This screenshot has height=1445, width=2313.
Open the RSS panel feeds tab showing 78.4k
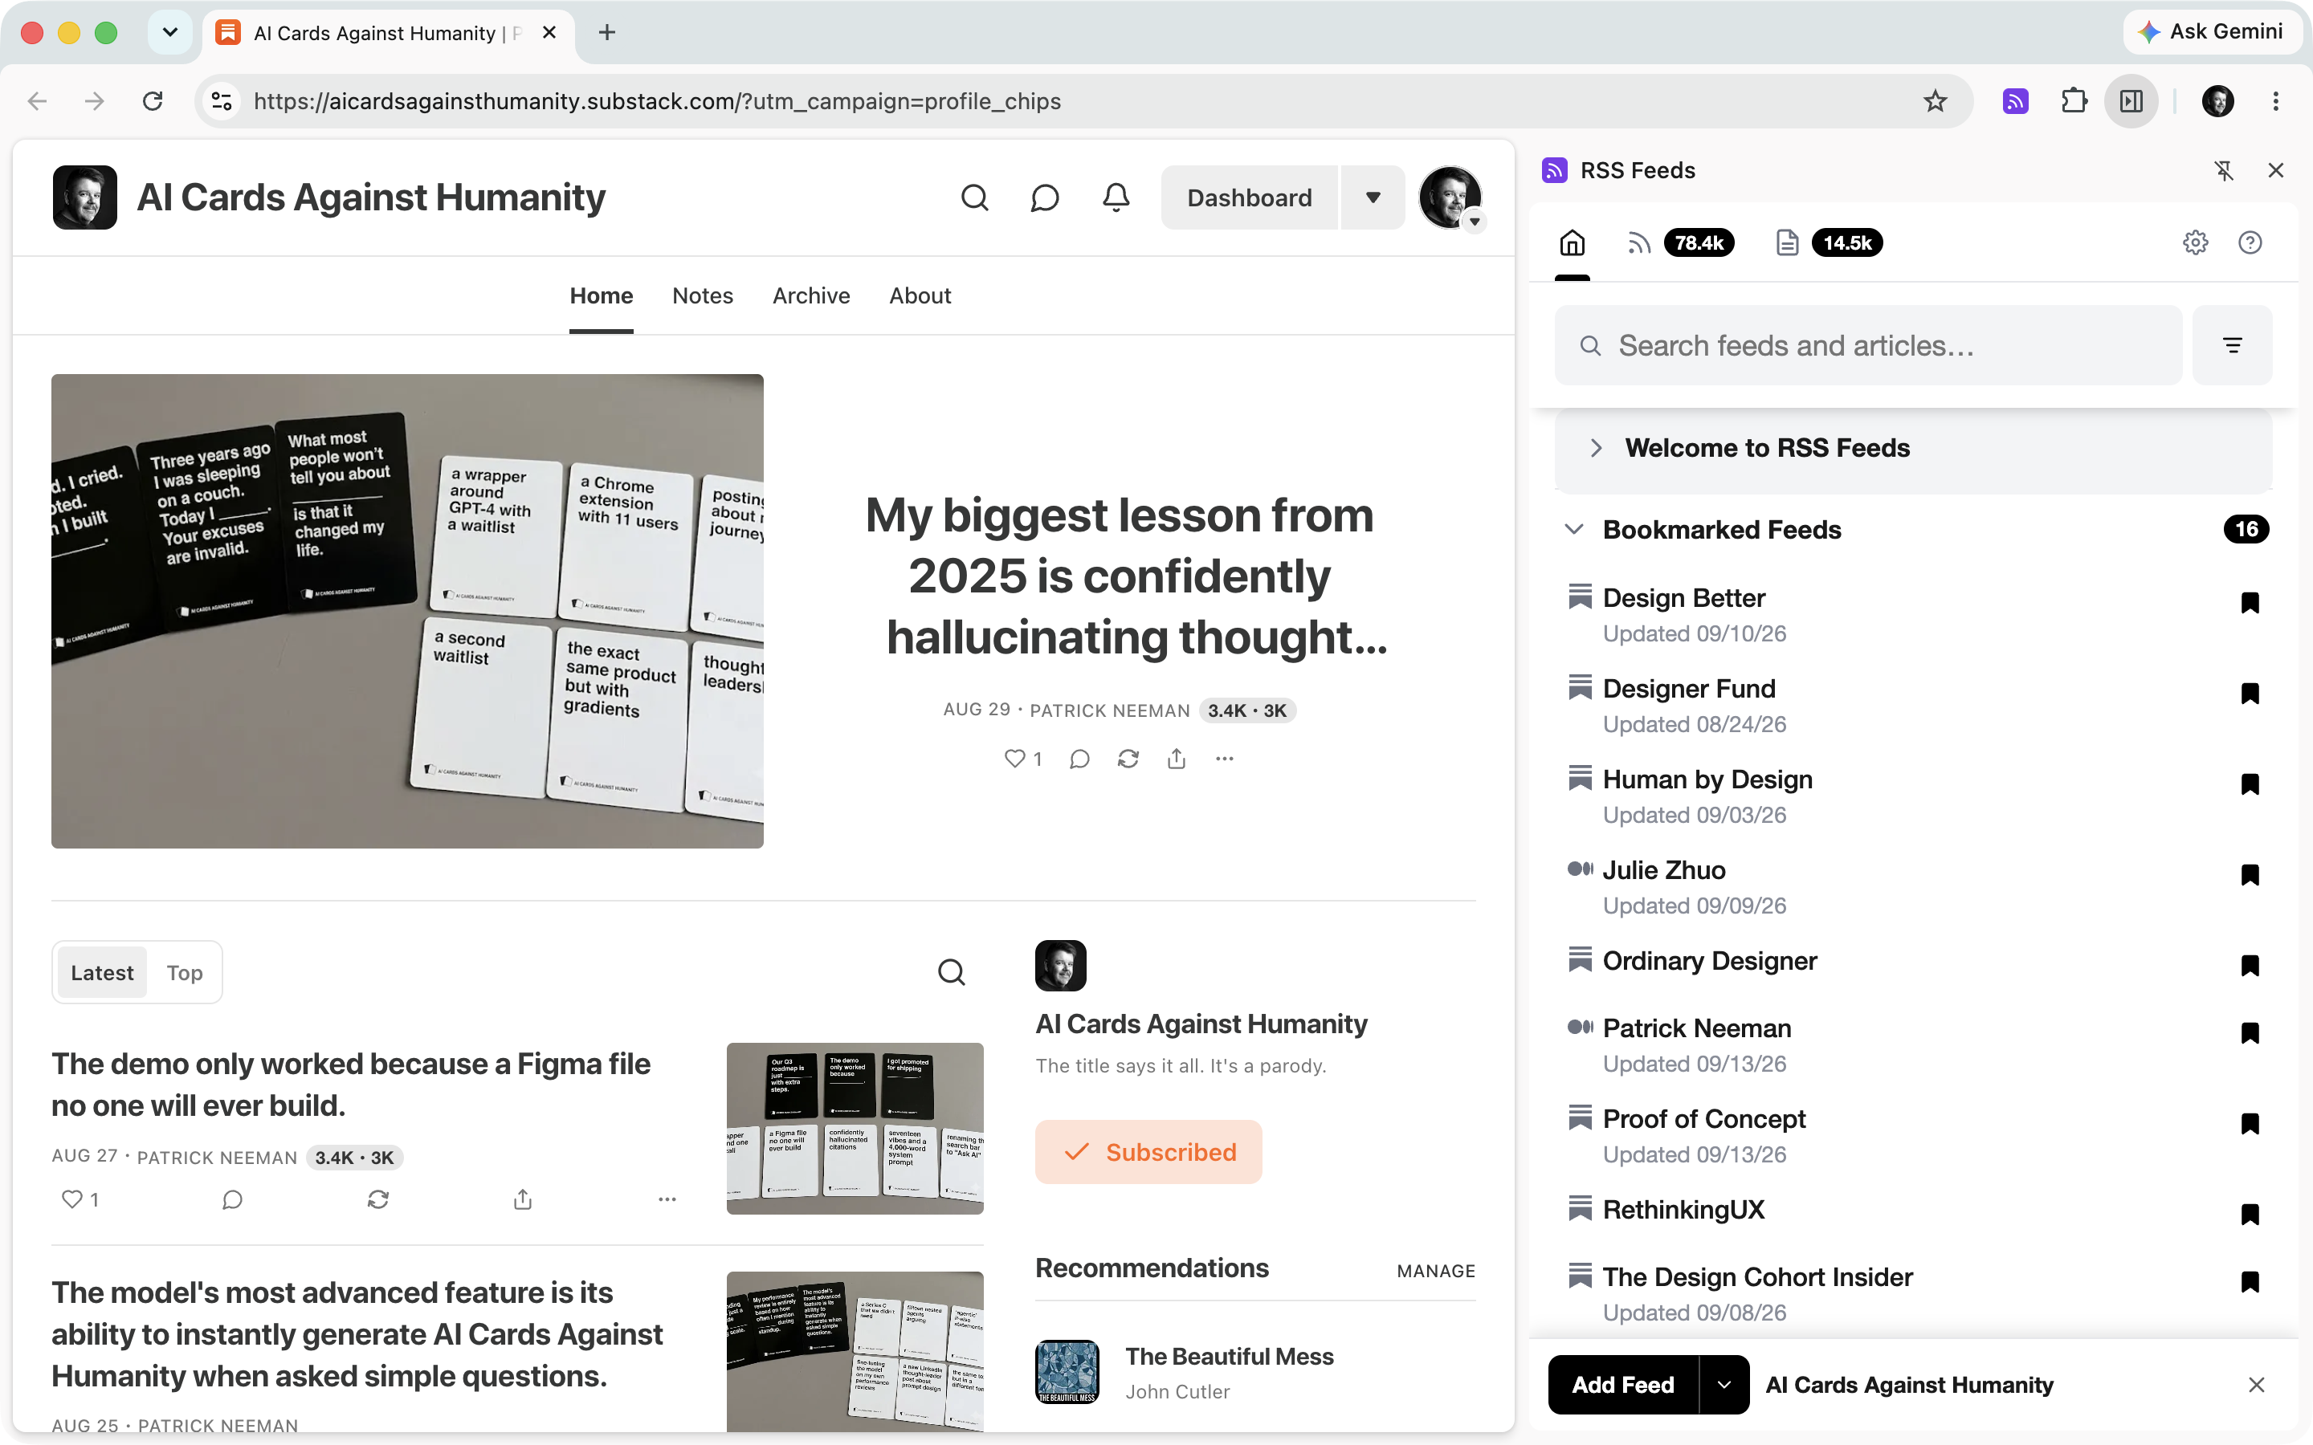pyautogui.click(x=1680, y=242)
